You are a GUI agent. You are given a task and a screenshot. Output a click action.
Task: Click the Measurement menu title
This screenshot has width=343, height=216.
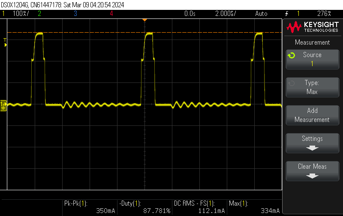click(312, 42)
